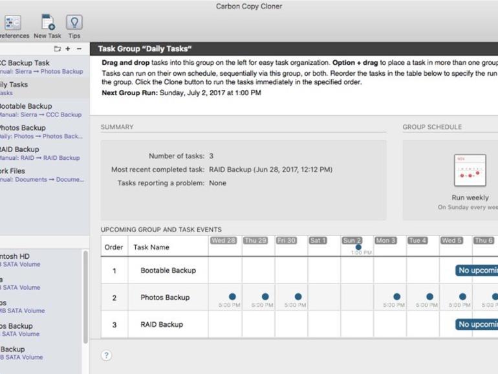Select RAID Backup row in table
Image resolution: width=498 pixels, height=374 pixels.
(299, 324)
